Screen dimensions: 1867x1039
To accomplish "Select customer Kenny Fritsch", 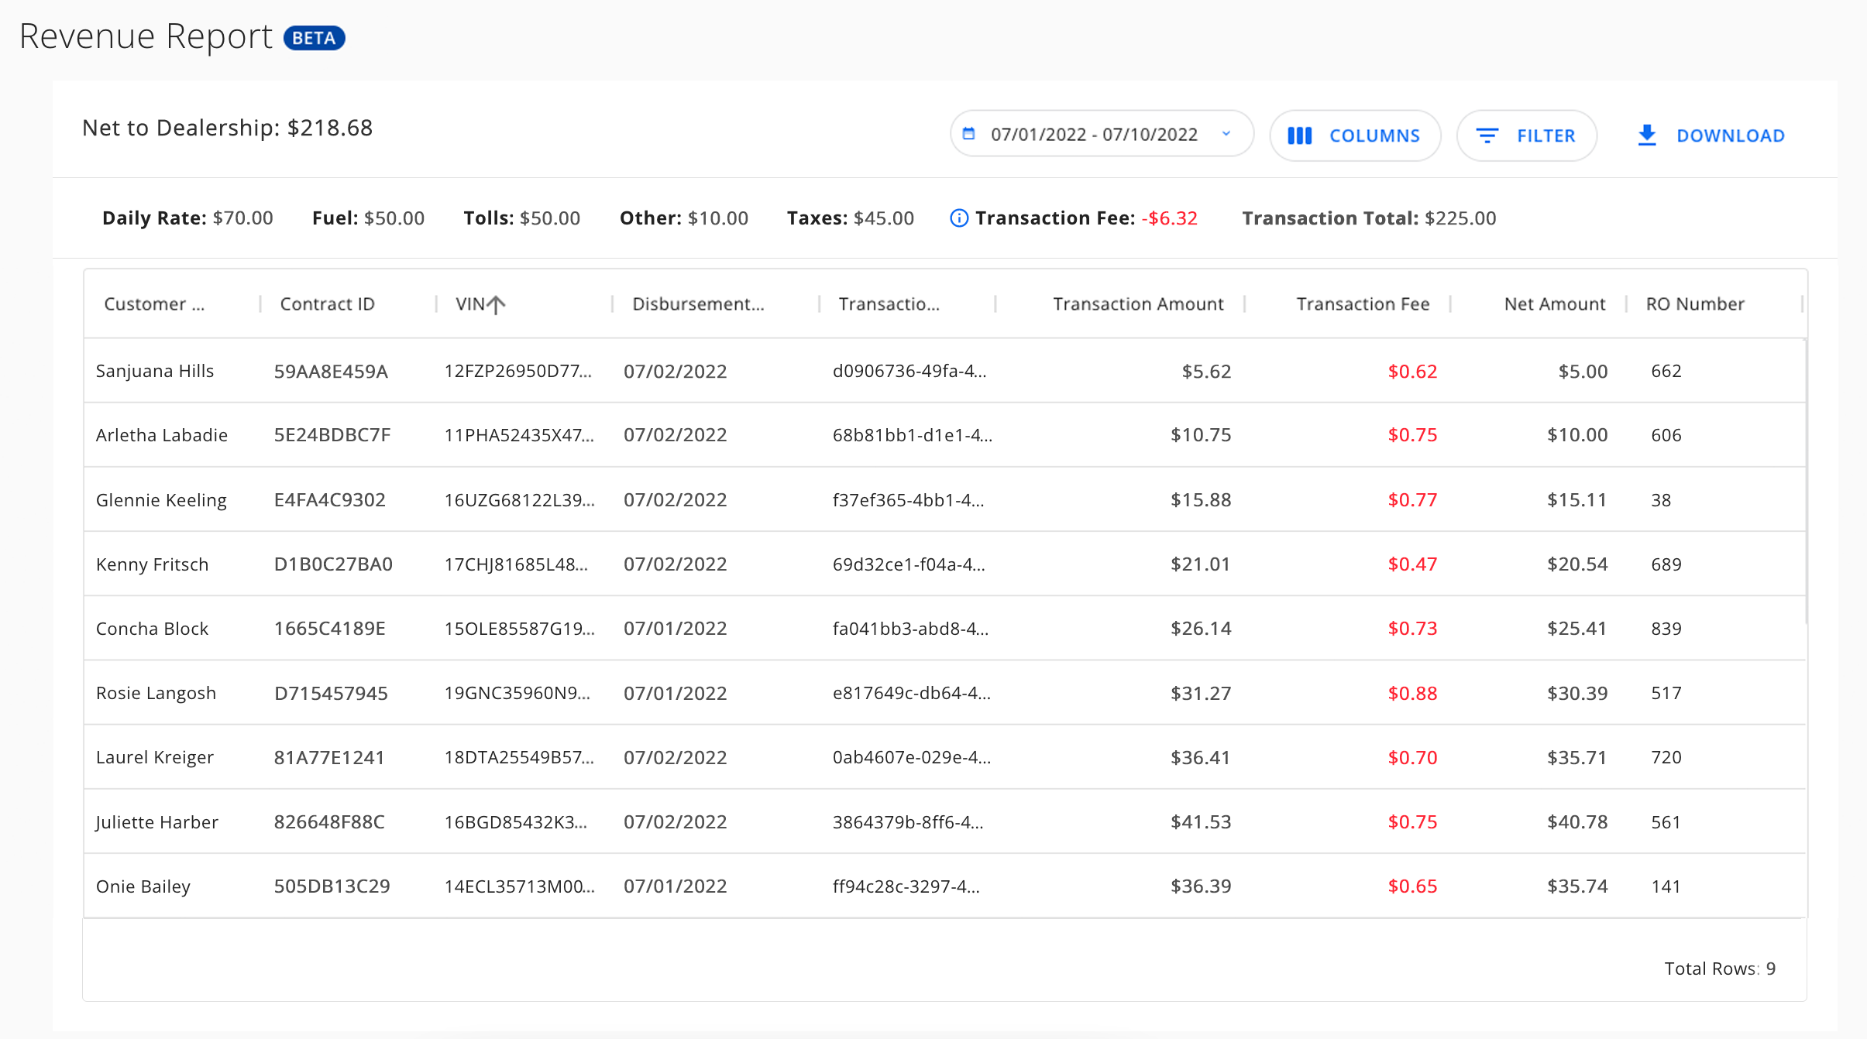I will [x=153, y=564].
